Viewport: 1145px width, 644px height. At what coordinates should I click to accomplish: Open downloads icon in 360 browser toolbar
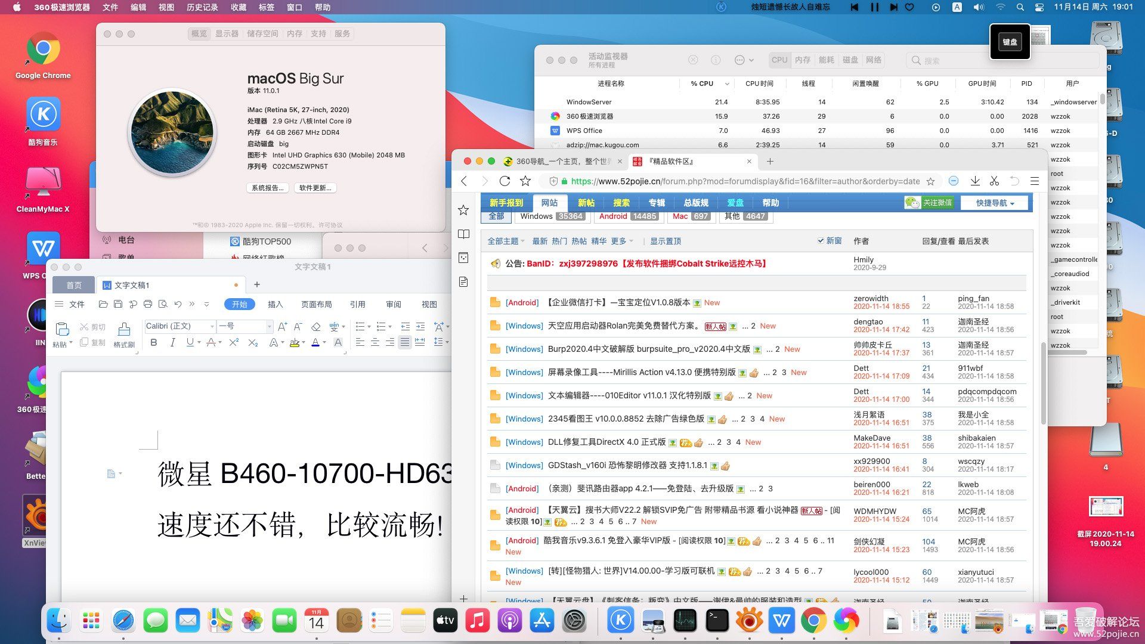coord(975,181)
